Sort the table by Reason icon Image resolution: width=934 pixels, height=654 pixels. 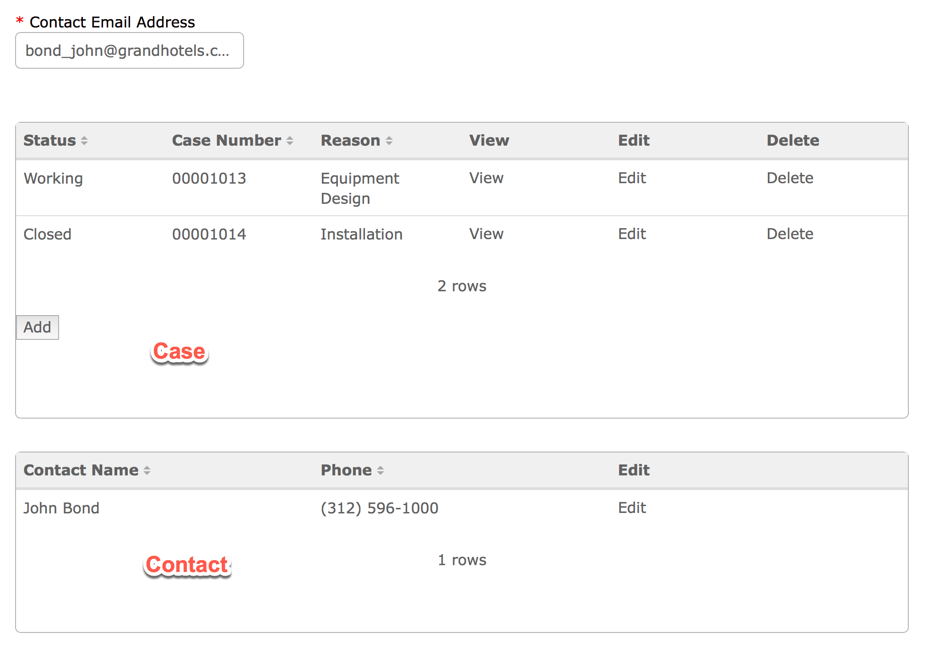pyautogui.click(x=389, y=141)
